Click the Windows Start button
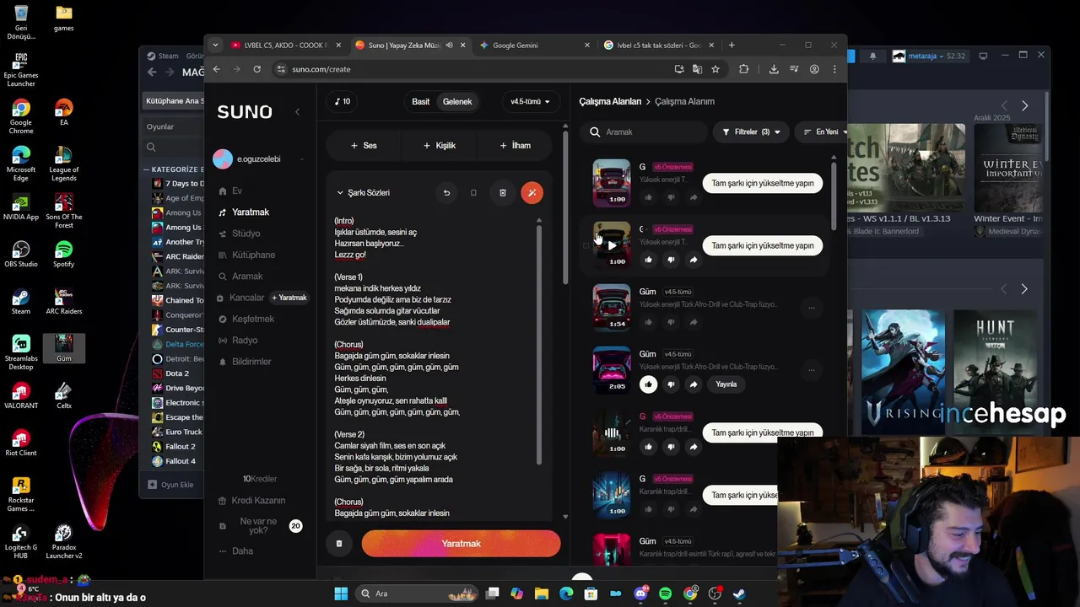The image size is (1080, 607). [x=341, y=594]
